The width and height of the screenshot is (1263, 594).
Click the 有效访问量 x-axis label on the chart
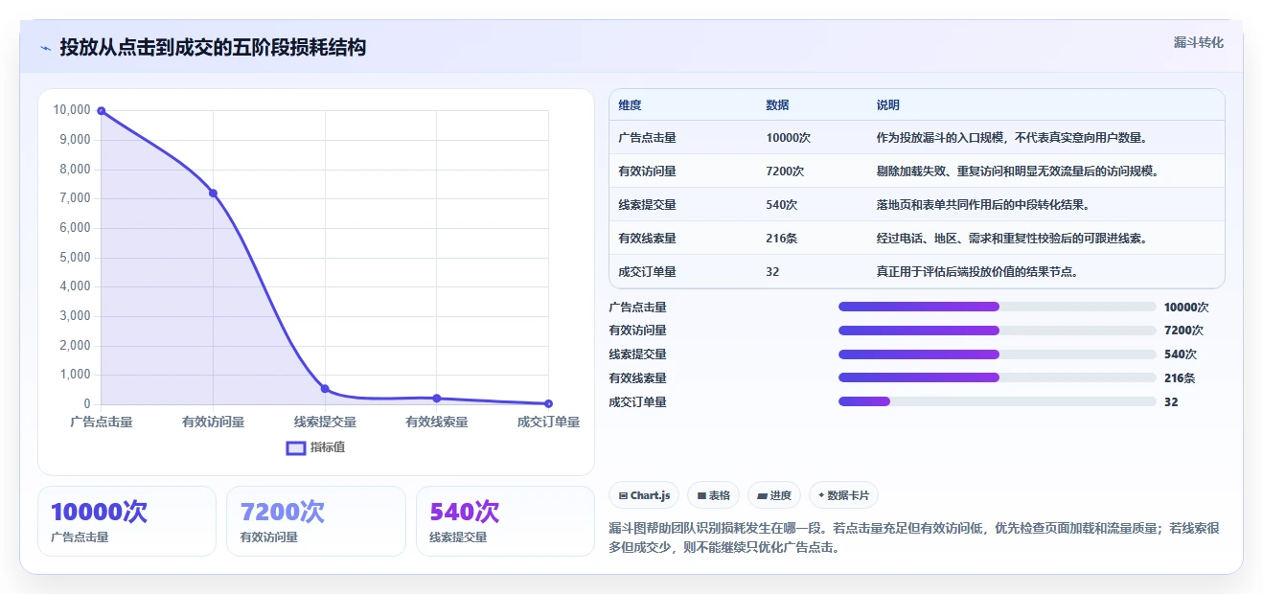coord(213,422)
